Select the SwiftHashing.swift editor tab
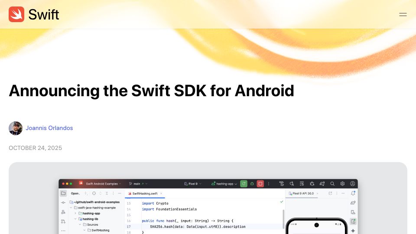 click(145, 193)
